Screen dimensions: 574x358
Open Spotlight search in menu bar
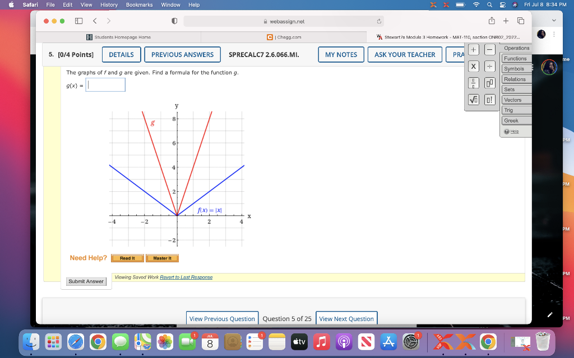pyautogui.click(x=489, y=4)
